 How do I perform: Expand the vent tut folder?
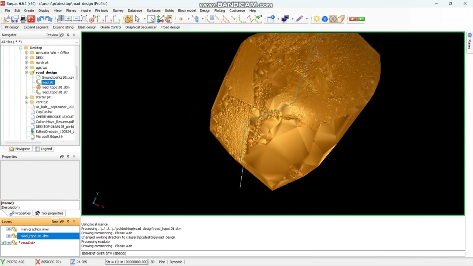[x=27, y=102]
